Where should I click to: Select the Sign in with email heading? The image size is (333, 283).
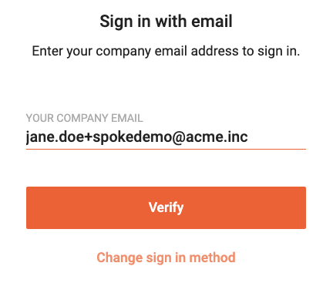166,22
